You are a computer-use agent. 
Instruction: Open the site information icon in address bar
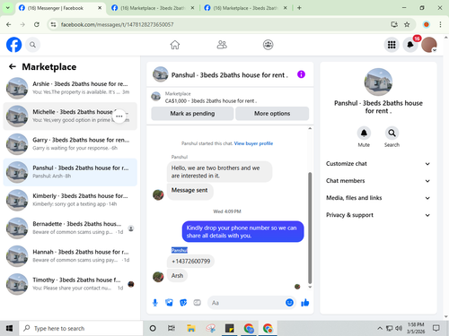point(53,24)
